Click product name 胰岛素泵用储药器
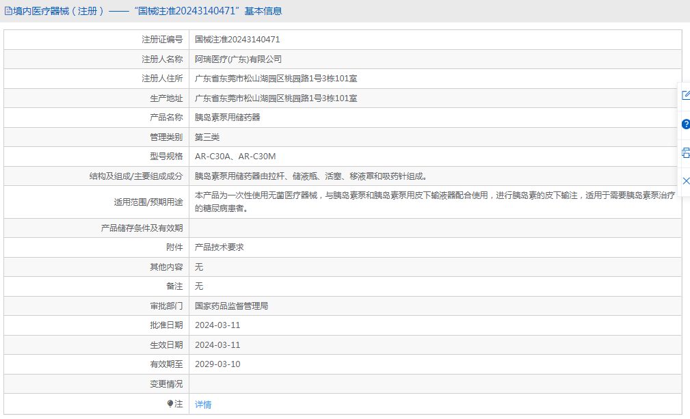 228,118
